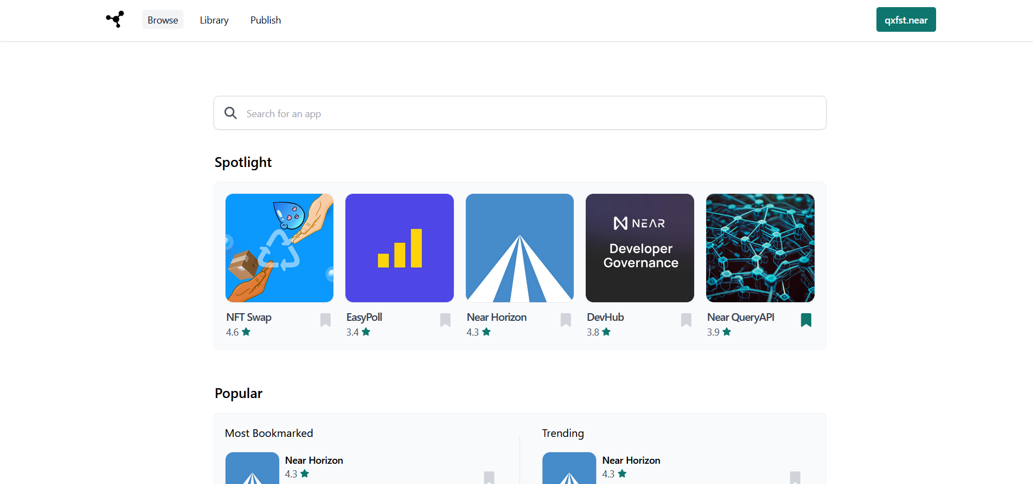Image resolution: width=1033 pixels, height=484 pixels.
Task: Click the star beside NFT Swap's 4.6 rating
Action: point(246,332)
